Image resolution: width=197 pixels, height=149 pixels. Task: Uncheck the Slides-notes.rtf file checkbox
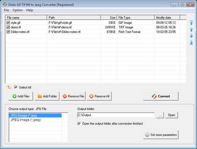click(x=8, y=32)
